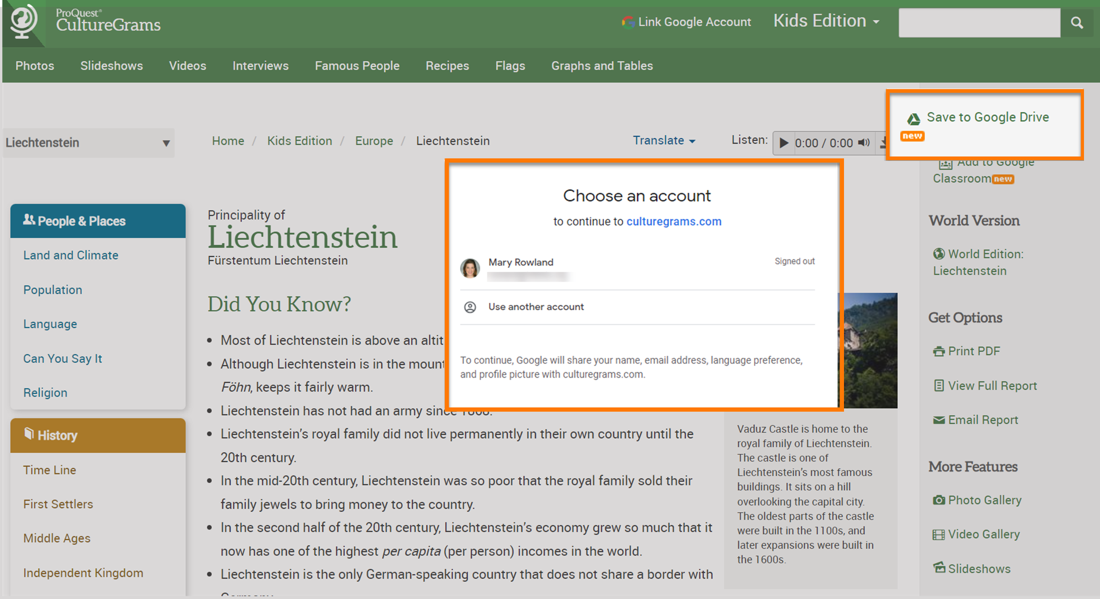Open the Religion section
1100x599 pixels.
click(x=45, y=393)
